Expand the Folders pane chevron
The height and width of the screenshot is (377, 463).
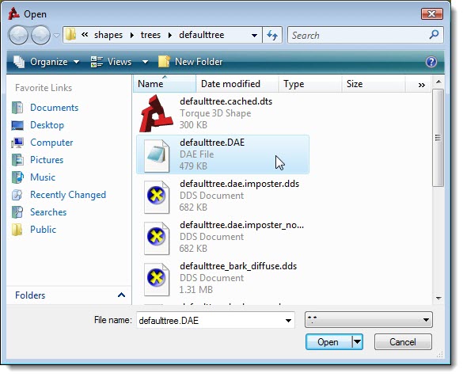pyautogui.click(x=121, y=295)
